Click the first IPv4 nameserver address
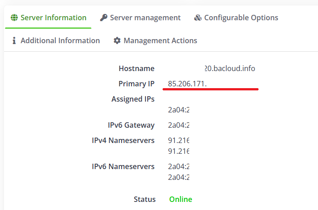The height and width of the screenshot is (210, 318). 178,141
